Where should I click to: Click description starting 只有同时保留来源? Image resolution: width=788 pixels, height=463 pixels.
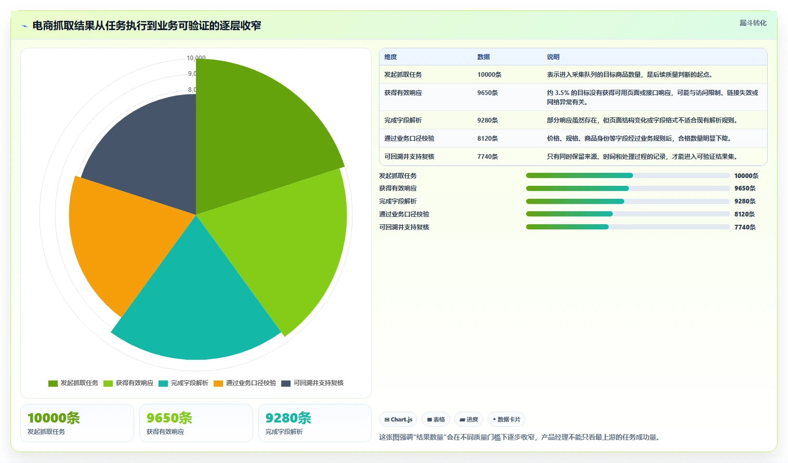642,157
